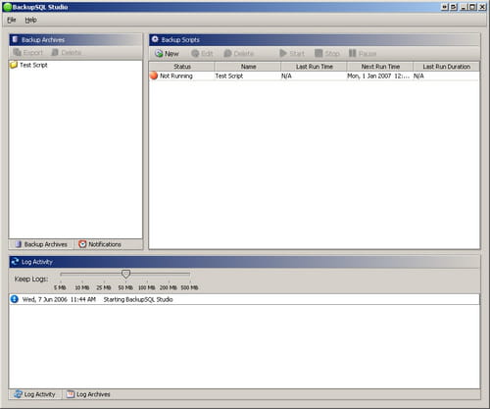Sort by the Status column header
Image resolution: width=490 pixels, height=409 pixels.
[x=182, y=67]
